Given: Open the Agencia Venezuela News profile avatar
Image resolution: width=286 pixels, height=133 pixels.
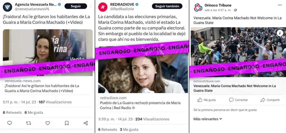Looking at the screenshot, I should coord(8,7).
